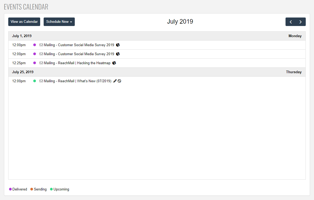Image resolution: width=314 pixels, height=200 pixels.
Task: Click pie chart icon in second Customer Survey row
Action: pos(118,54)
